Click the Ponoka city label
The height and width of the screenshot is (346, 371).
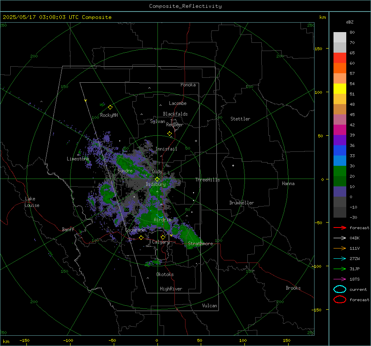(x=188, y=85)
